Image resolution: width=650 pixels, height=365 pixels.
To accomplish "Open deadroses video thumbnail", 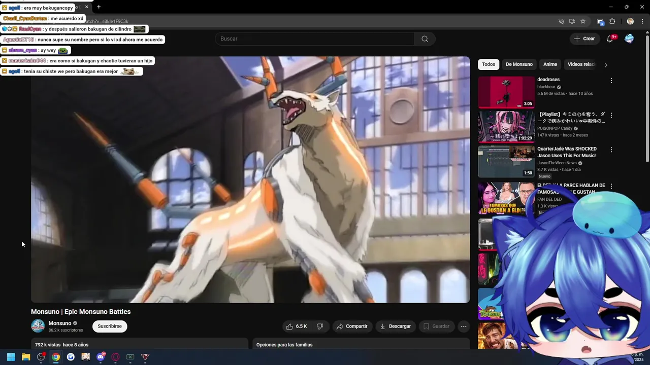I will point(506,92).
